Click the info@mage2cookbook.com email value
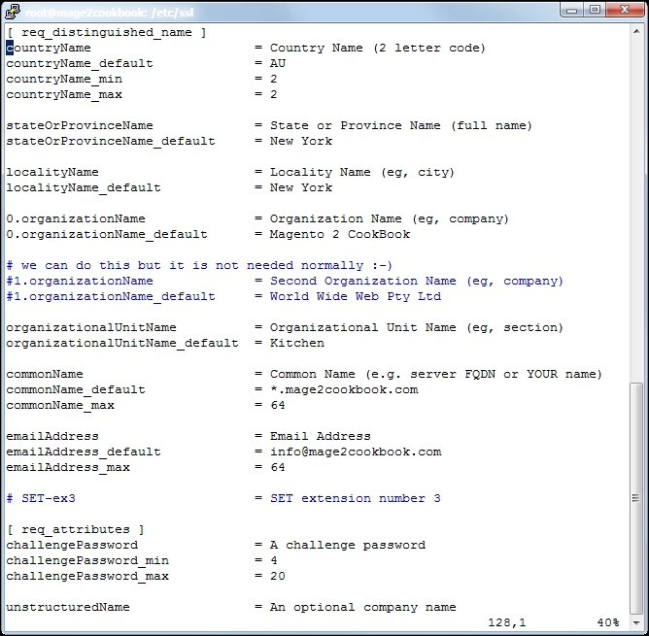649x636 pixels. tap(355, 452)
